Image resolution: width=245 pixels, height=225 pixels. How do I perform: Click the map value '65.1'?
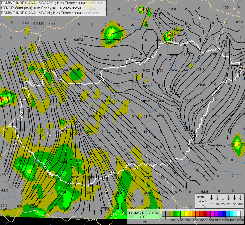coord(133,208)
